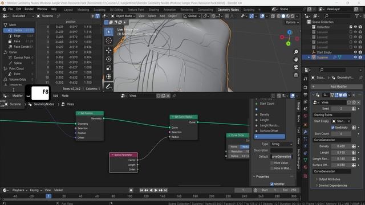Open the Modifiers wrench tab in Properties
Viewport: 365px width, 205px height.
pos(306,132)
